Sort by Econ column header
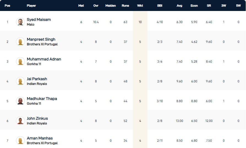Image resolution: width=246 pixels, height=148 pixels. 194,5
